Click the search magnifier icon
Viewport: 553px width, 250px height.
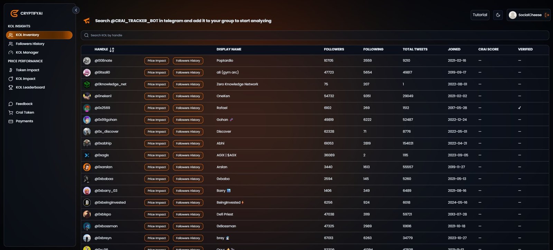(x=86, y=35)
